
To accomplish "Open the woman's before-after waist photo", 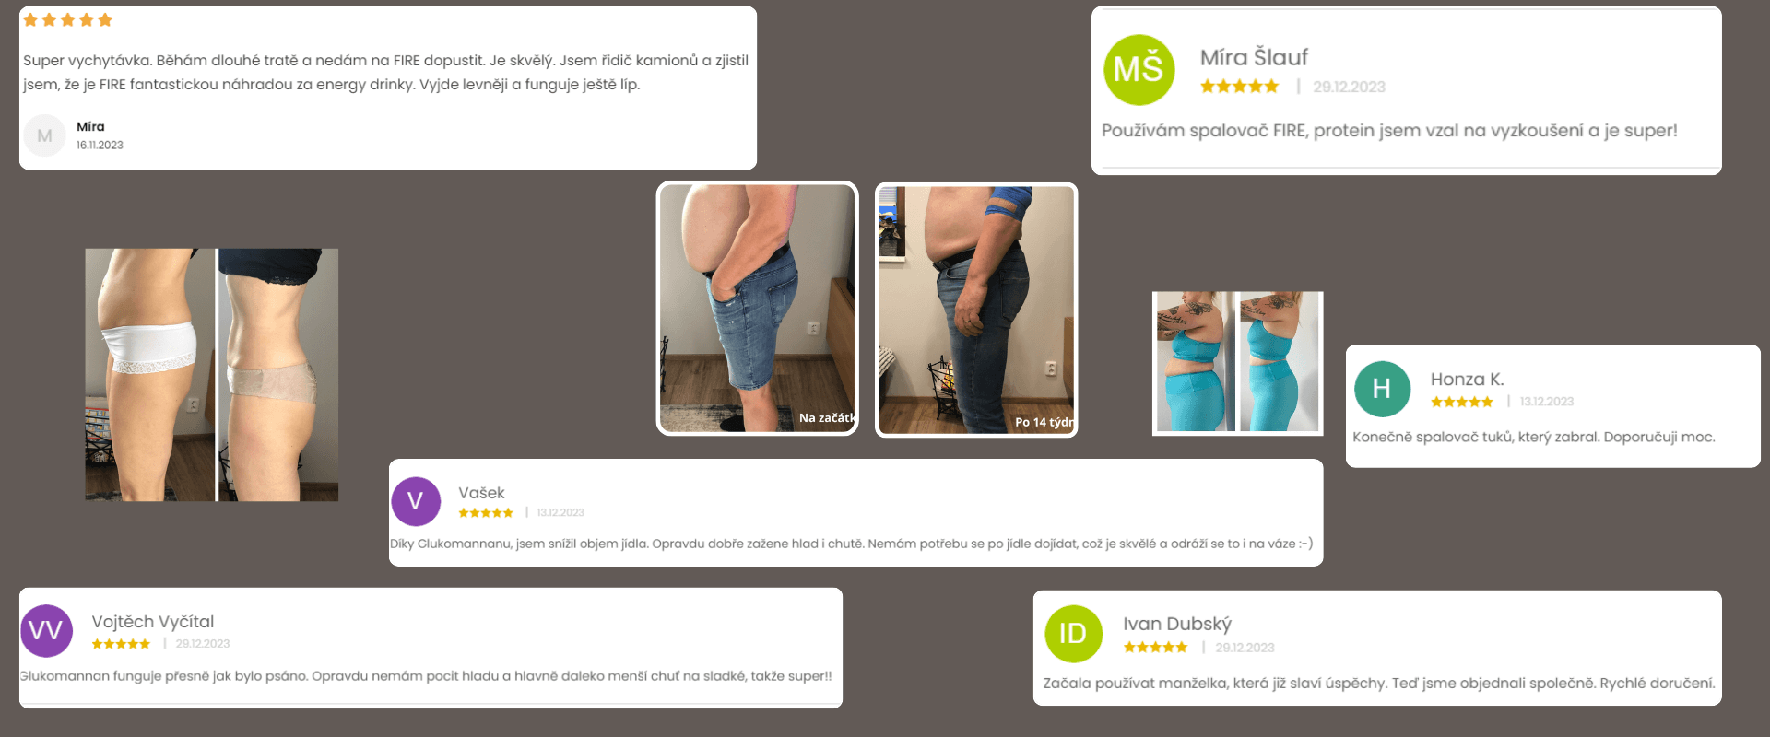I will [212, 375].
